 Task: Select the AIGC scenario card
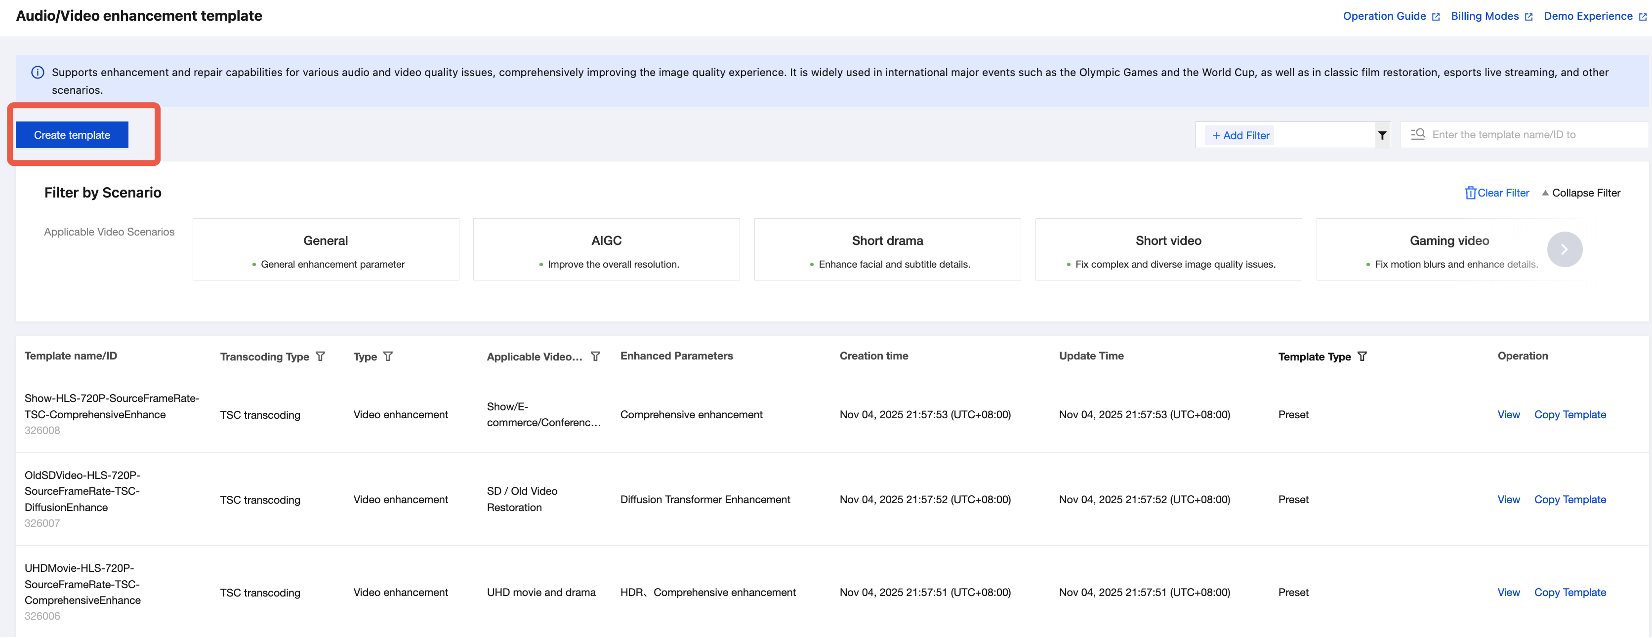pyautogui.click(x=605, y=249)
